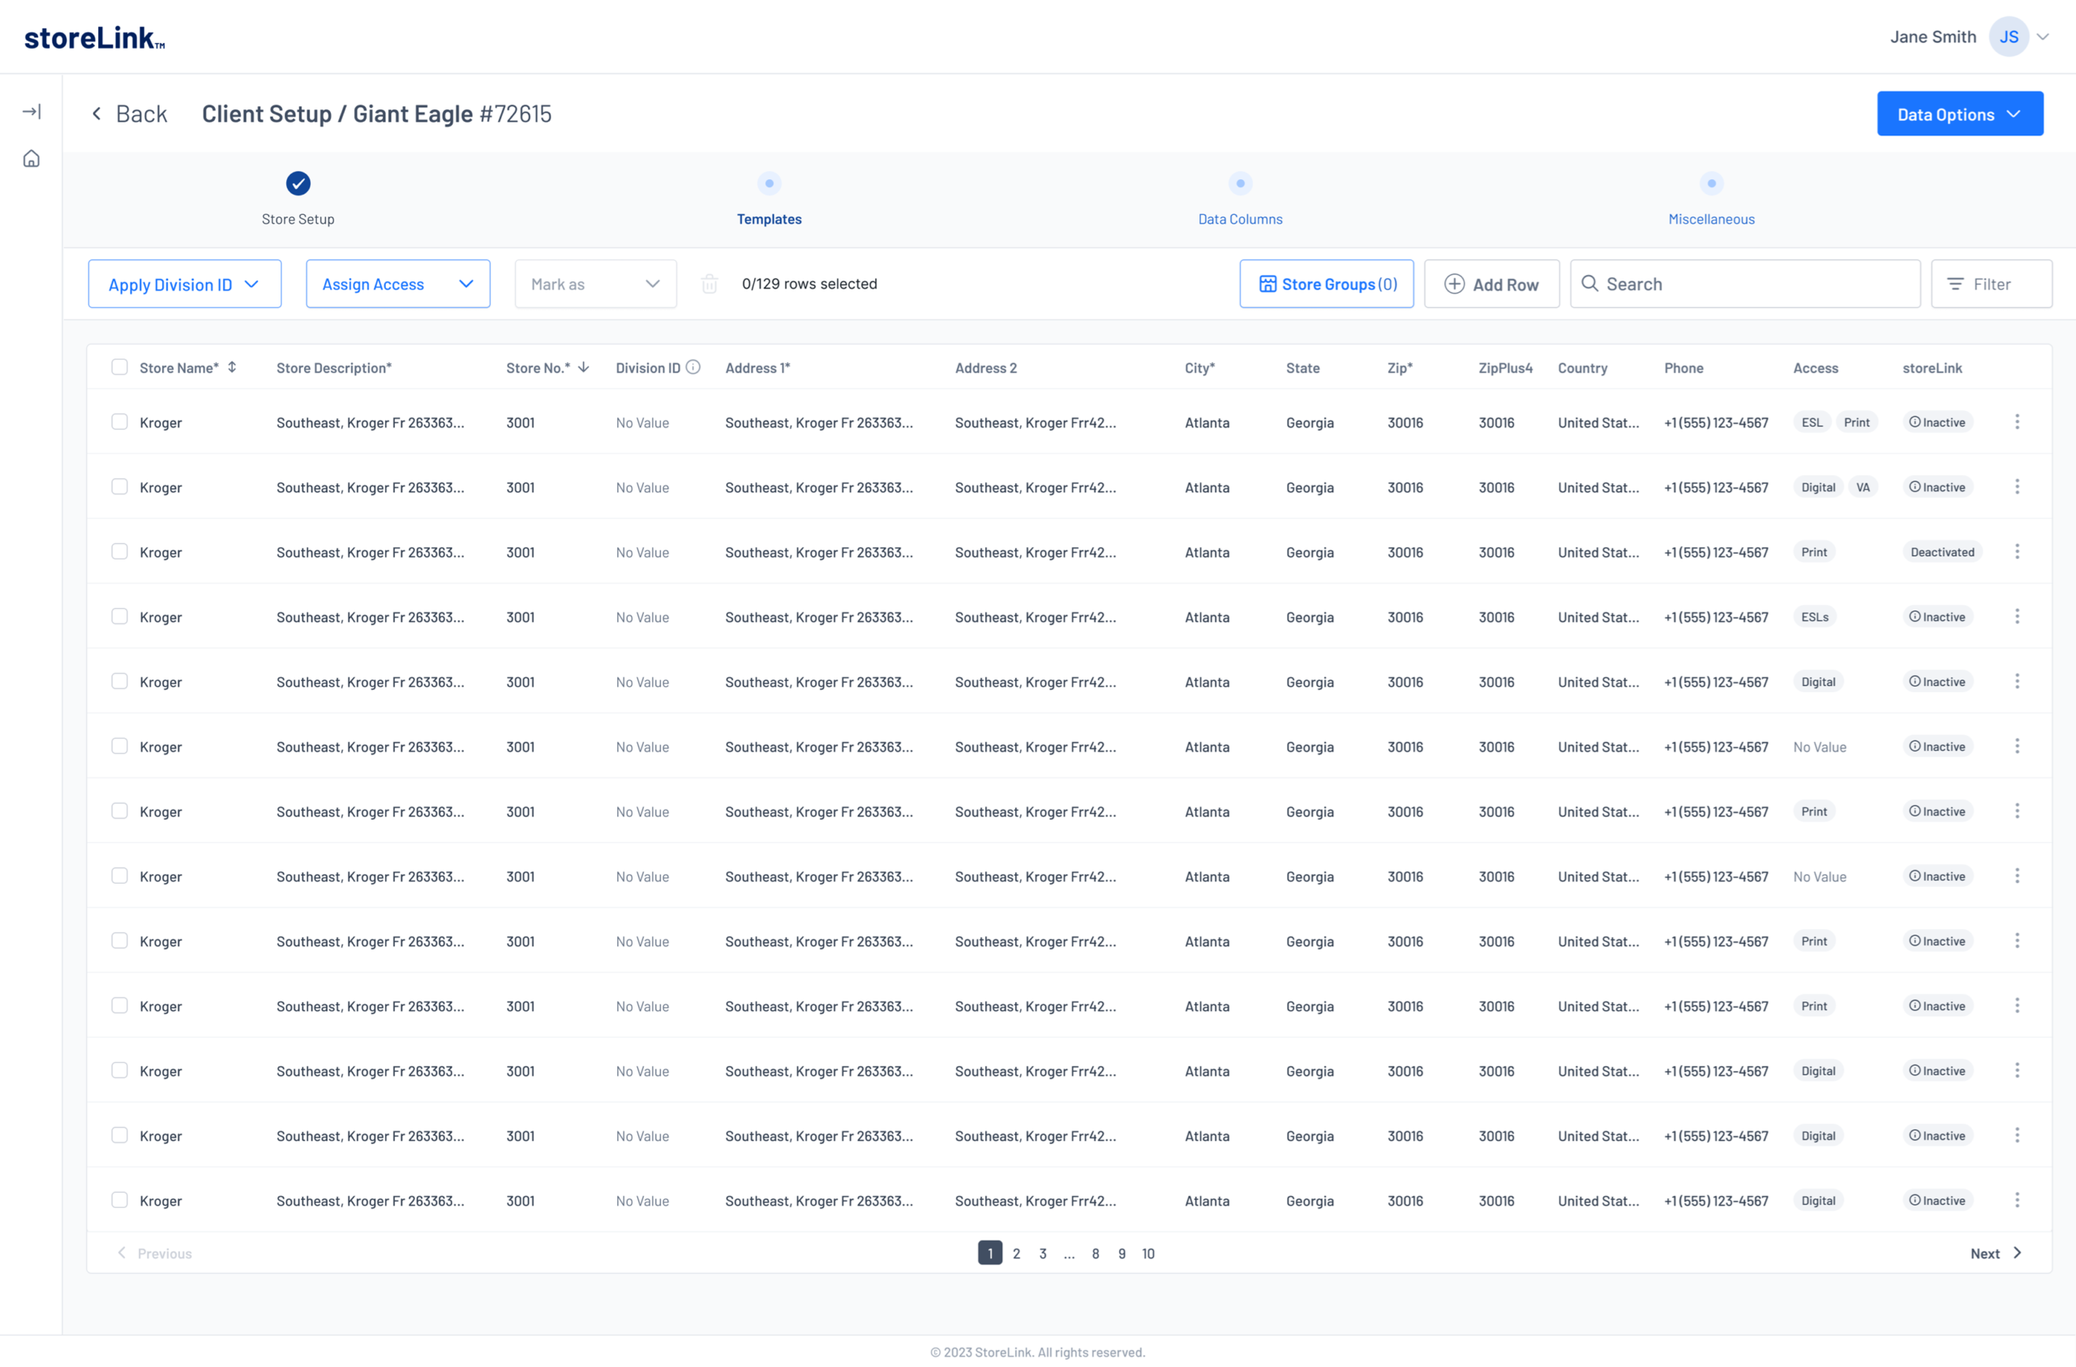2076x1367 pixels.
Task: Click the Store Groups (0) button
Action: [x=1326, y=285]
